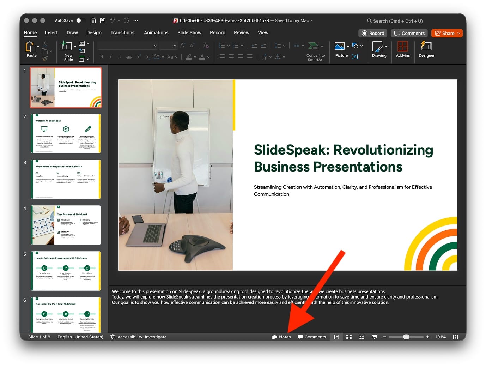Expand the font size dropdown
The height and width of the screenshot is (367, 486).
175,45
